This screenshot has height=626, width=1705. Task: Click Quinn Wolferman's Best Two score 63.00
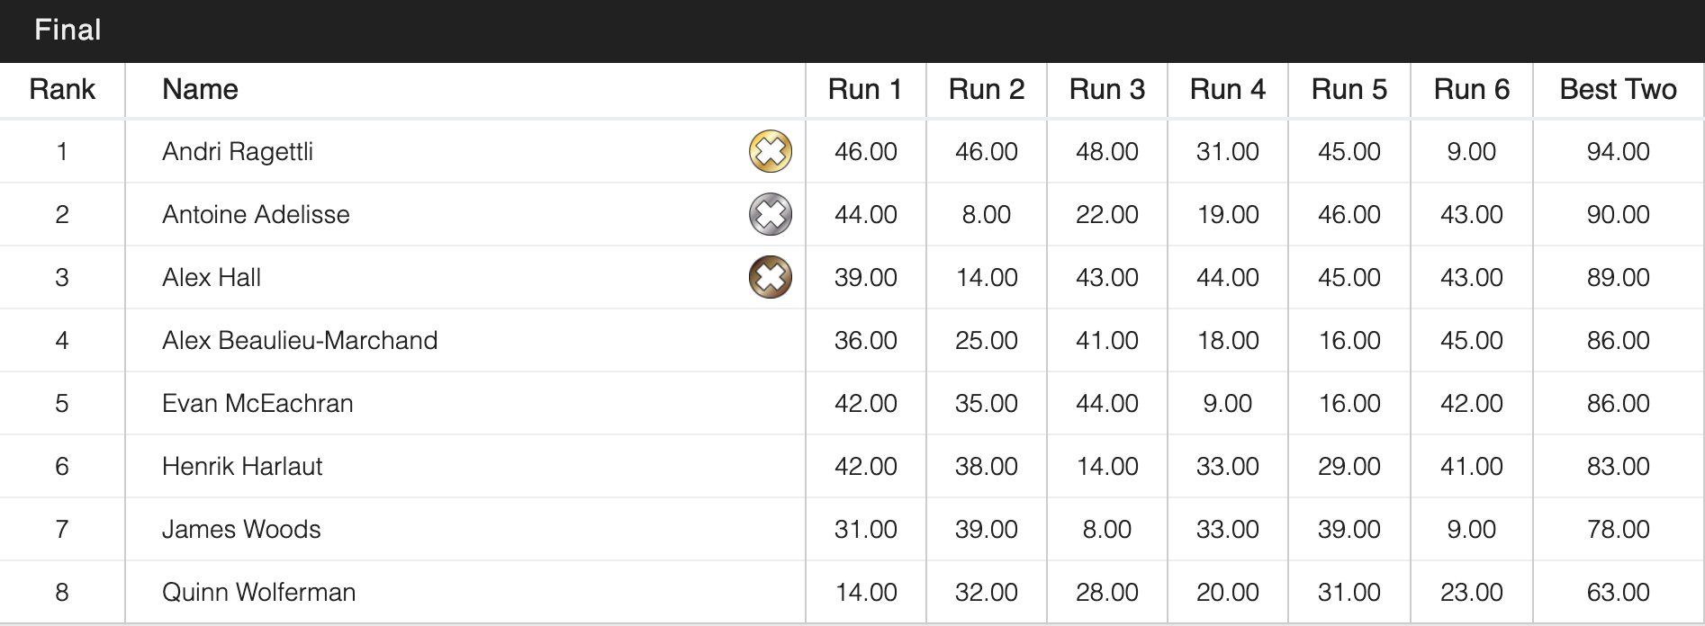pos(1618,592)
